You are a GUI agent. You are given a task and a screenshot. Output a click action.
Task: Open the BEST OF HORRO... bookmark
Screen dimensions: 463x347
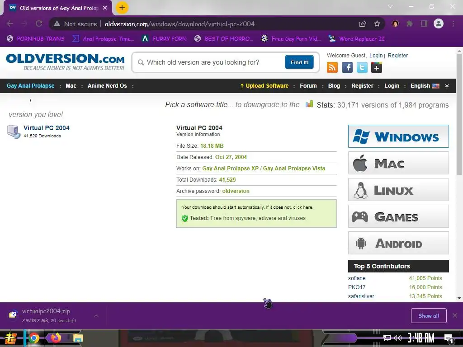[224, 39]
